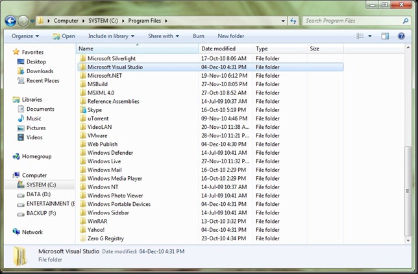Select the Windows Live folder icon
418x274 pixels.
click(83, 161)
